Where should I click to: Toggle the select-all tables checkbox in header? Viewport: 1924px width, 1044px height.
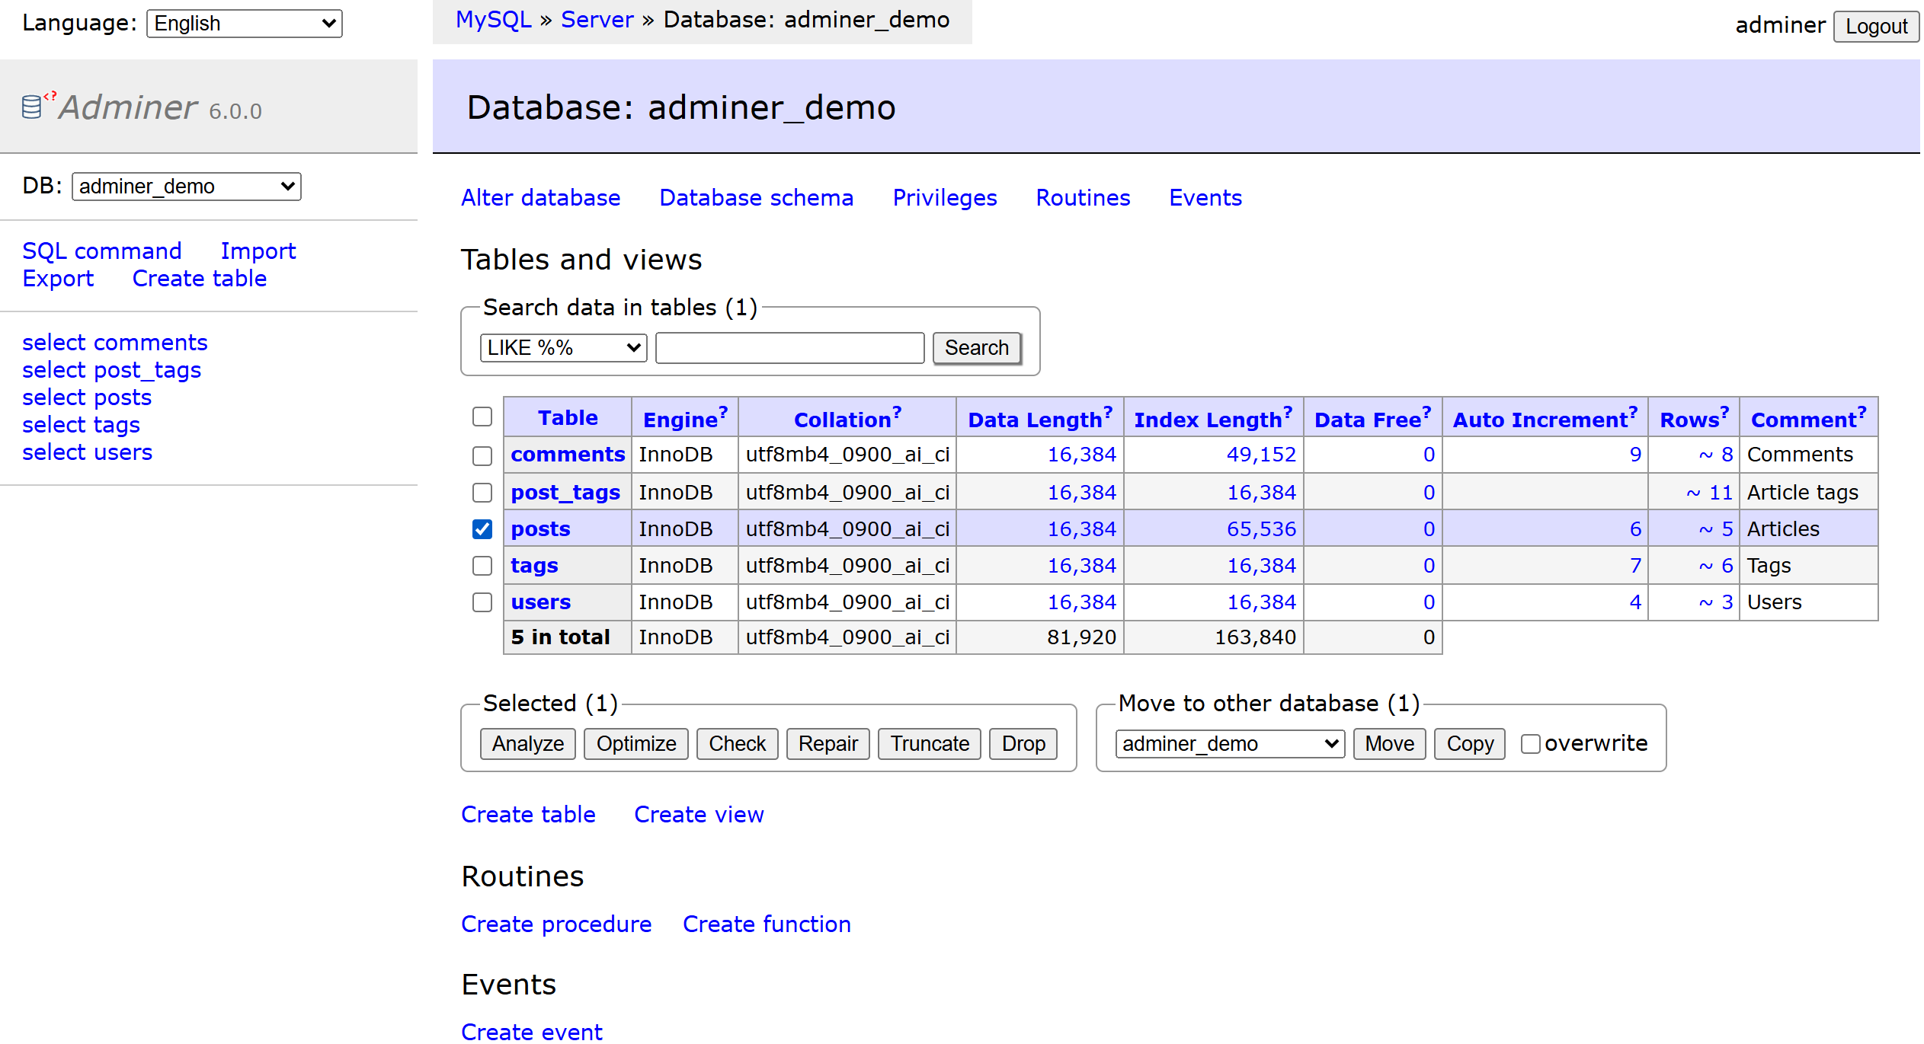(482, 417)
